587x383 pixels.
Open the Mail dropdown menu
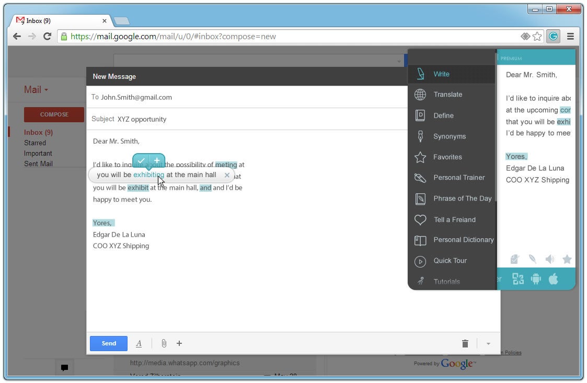[36, 89]
